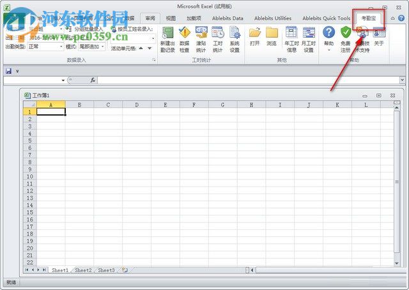The width and height of the screenshot is (409, 290).
Task: Select cell A1 in the worksheet
Action: pyautogui.click(x=51, y=112)
